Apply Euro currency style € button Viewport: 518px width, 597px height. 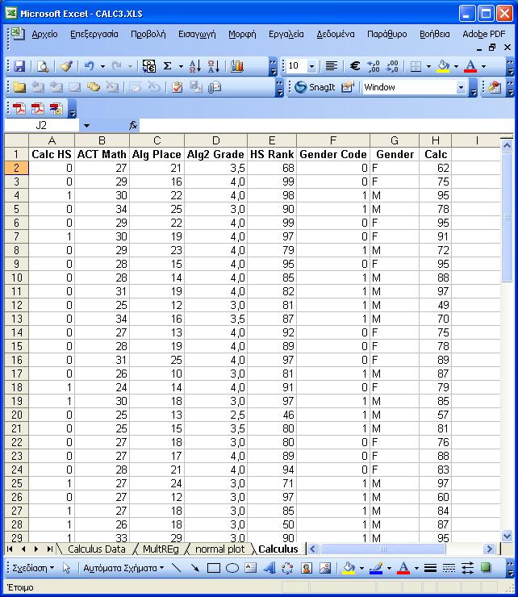pos(355,66)
